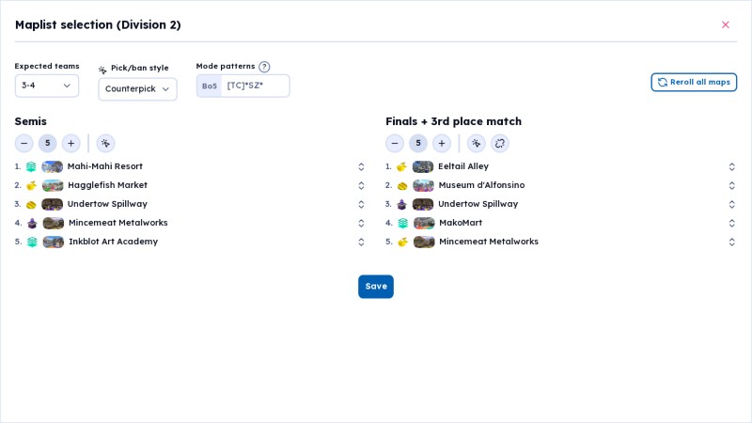Click the Finals reroll/link icon button
This screenshot has width=752, height=423.
point(500,144)
